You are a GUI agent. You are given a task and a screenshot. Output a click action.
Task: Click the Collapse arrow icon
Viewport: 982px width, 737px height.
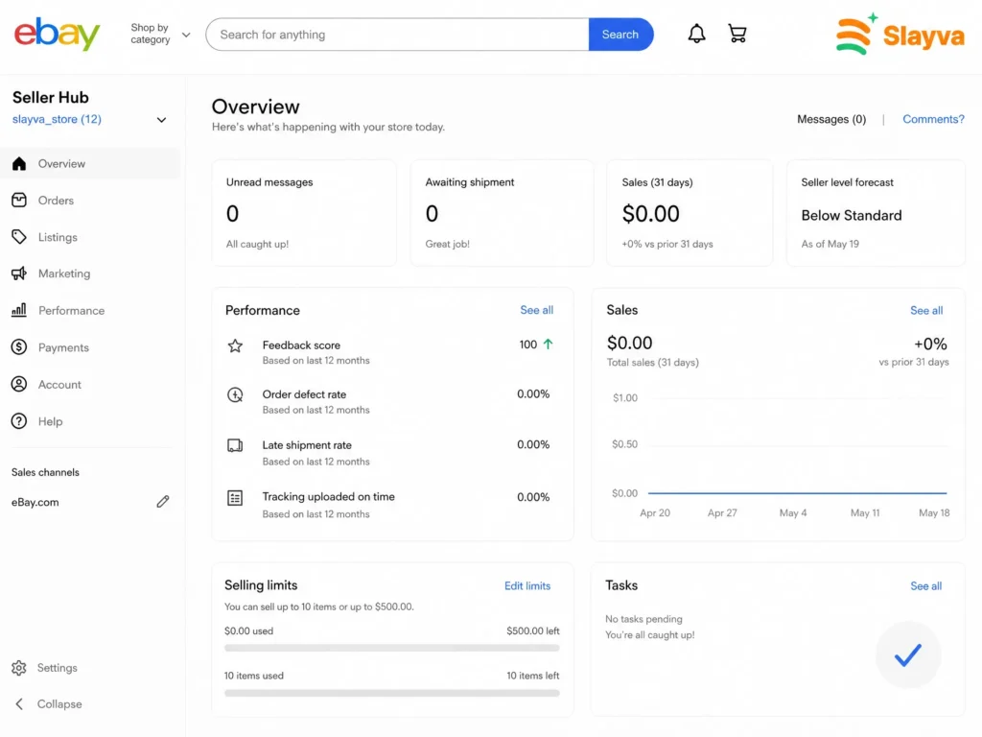point(19,704)
